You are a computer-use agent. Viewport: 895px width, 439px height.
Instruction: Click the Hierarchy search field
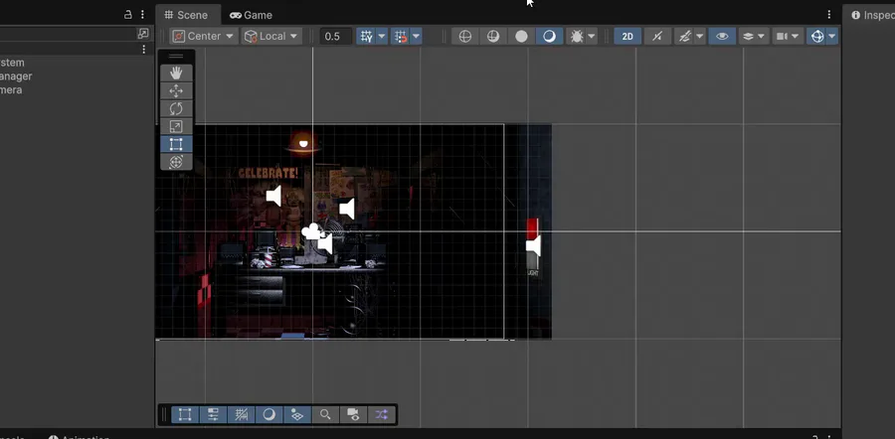point(68,34)
